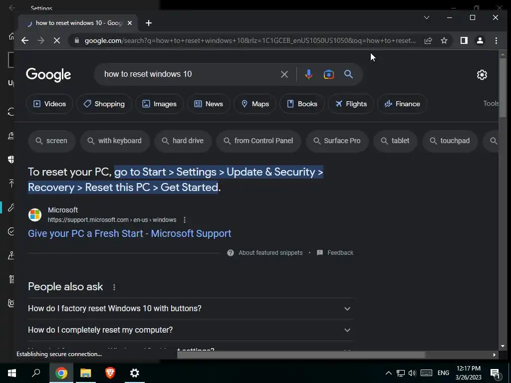Start a voice search with the microphone
This screenshot has height=383, width=511.
point(308,74)
